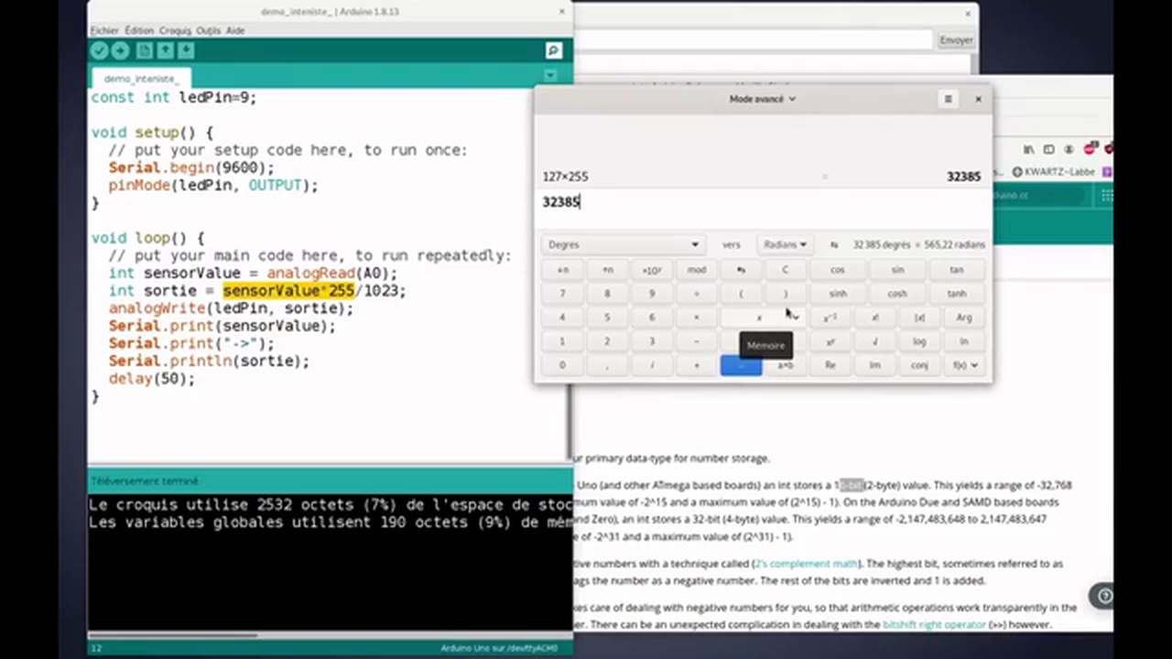Click the Verify sketch checkmark icon
This screenshot has height=659, width=1172.
(x=98, y=50)
